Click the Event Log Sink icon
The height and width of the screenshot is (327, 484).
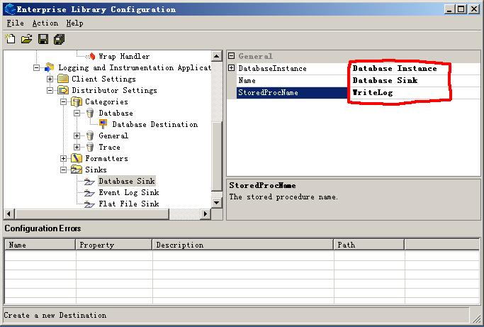click(89, 192)
